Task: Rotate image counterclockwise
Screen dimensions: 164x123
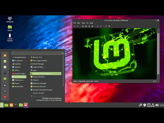Action: click(98, 26)
